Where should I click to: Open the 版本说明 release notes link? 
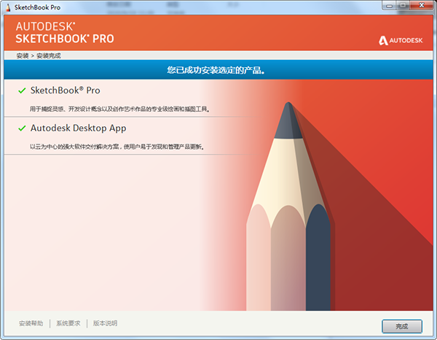[x=105, y=323]
